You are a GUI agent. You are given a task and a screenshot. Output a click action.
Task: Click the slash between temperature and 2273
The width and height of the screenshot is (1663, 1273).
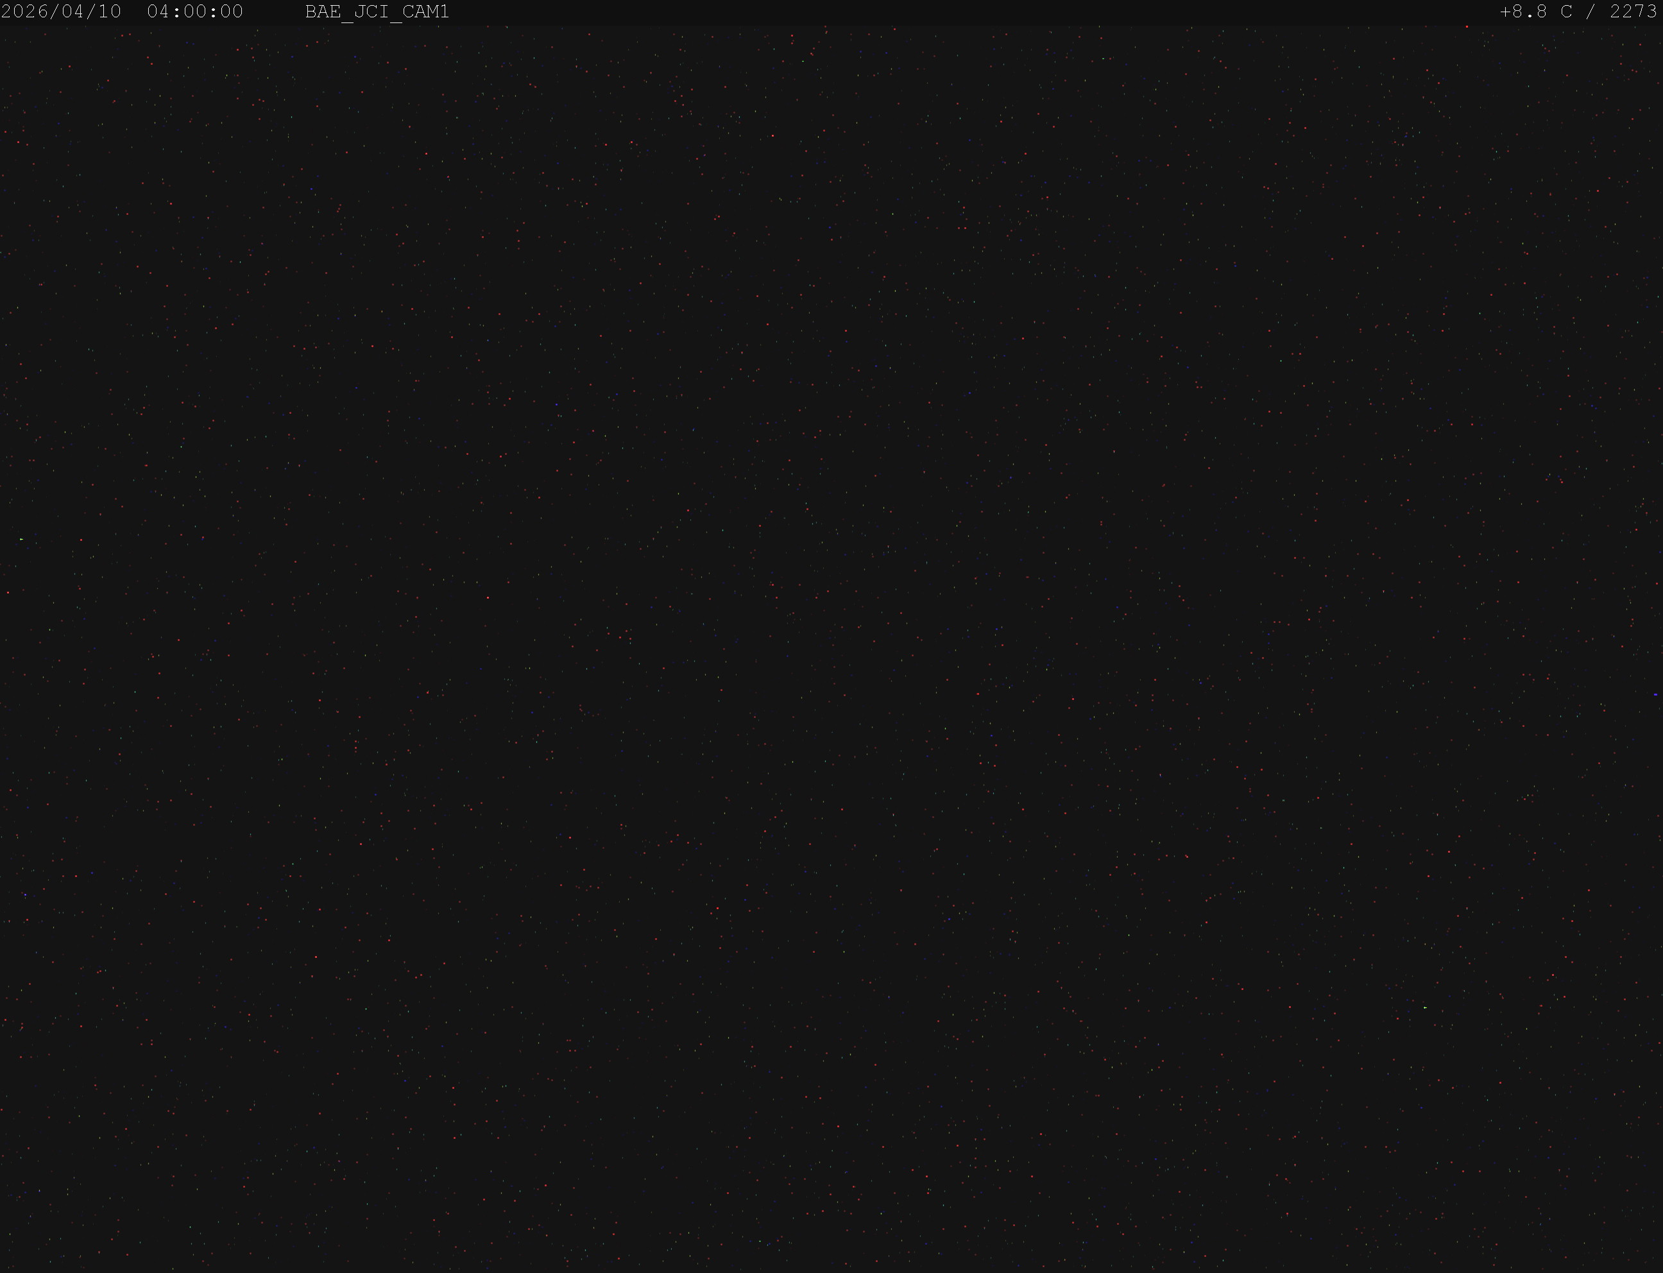pyautogui.click(x=1591, y=12)
